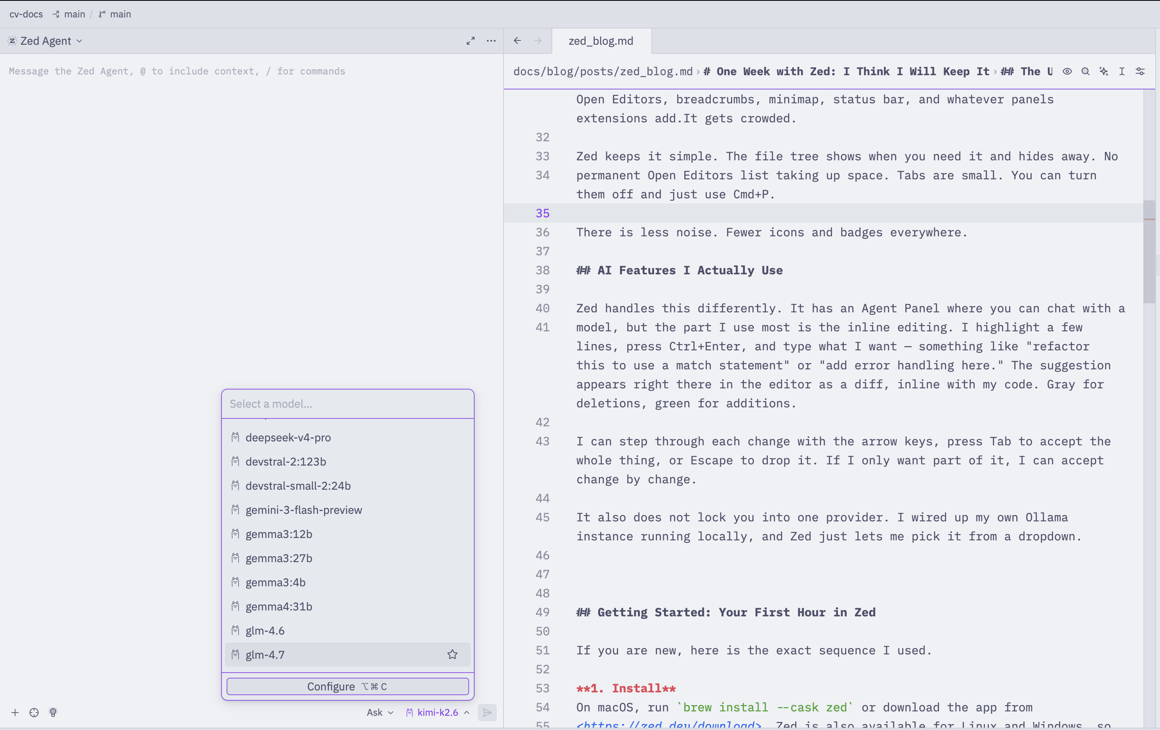Open the Zed Agent selector dropdown

pyautogui.click(x=46, y=41)
